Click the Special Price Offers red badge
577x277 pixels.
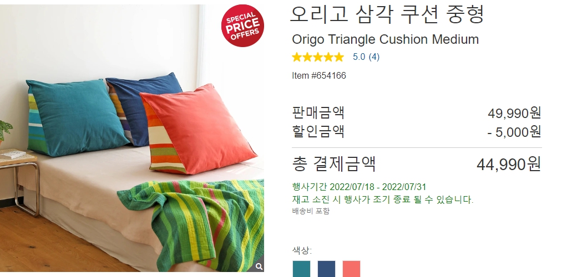pyautogui.click(x=242, y=25)
